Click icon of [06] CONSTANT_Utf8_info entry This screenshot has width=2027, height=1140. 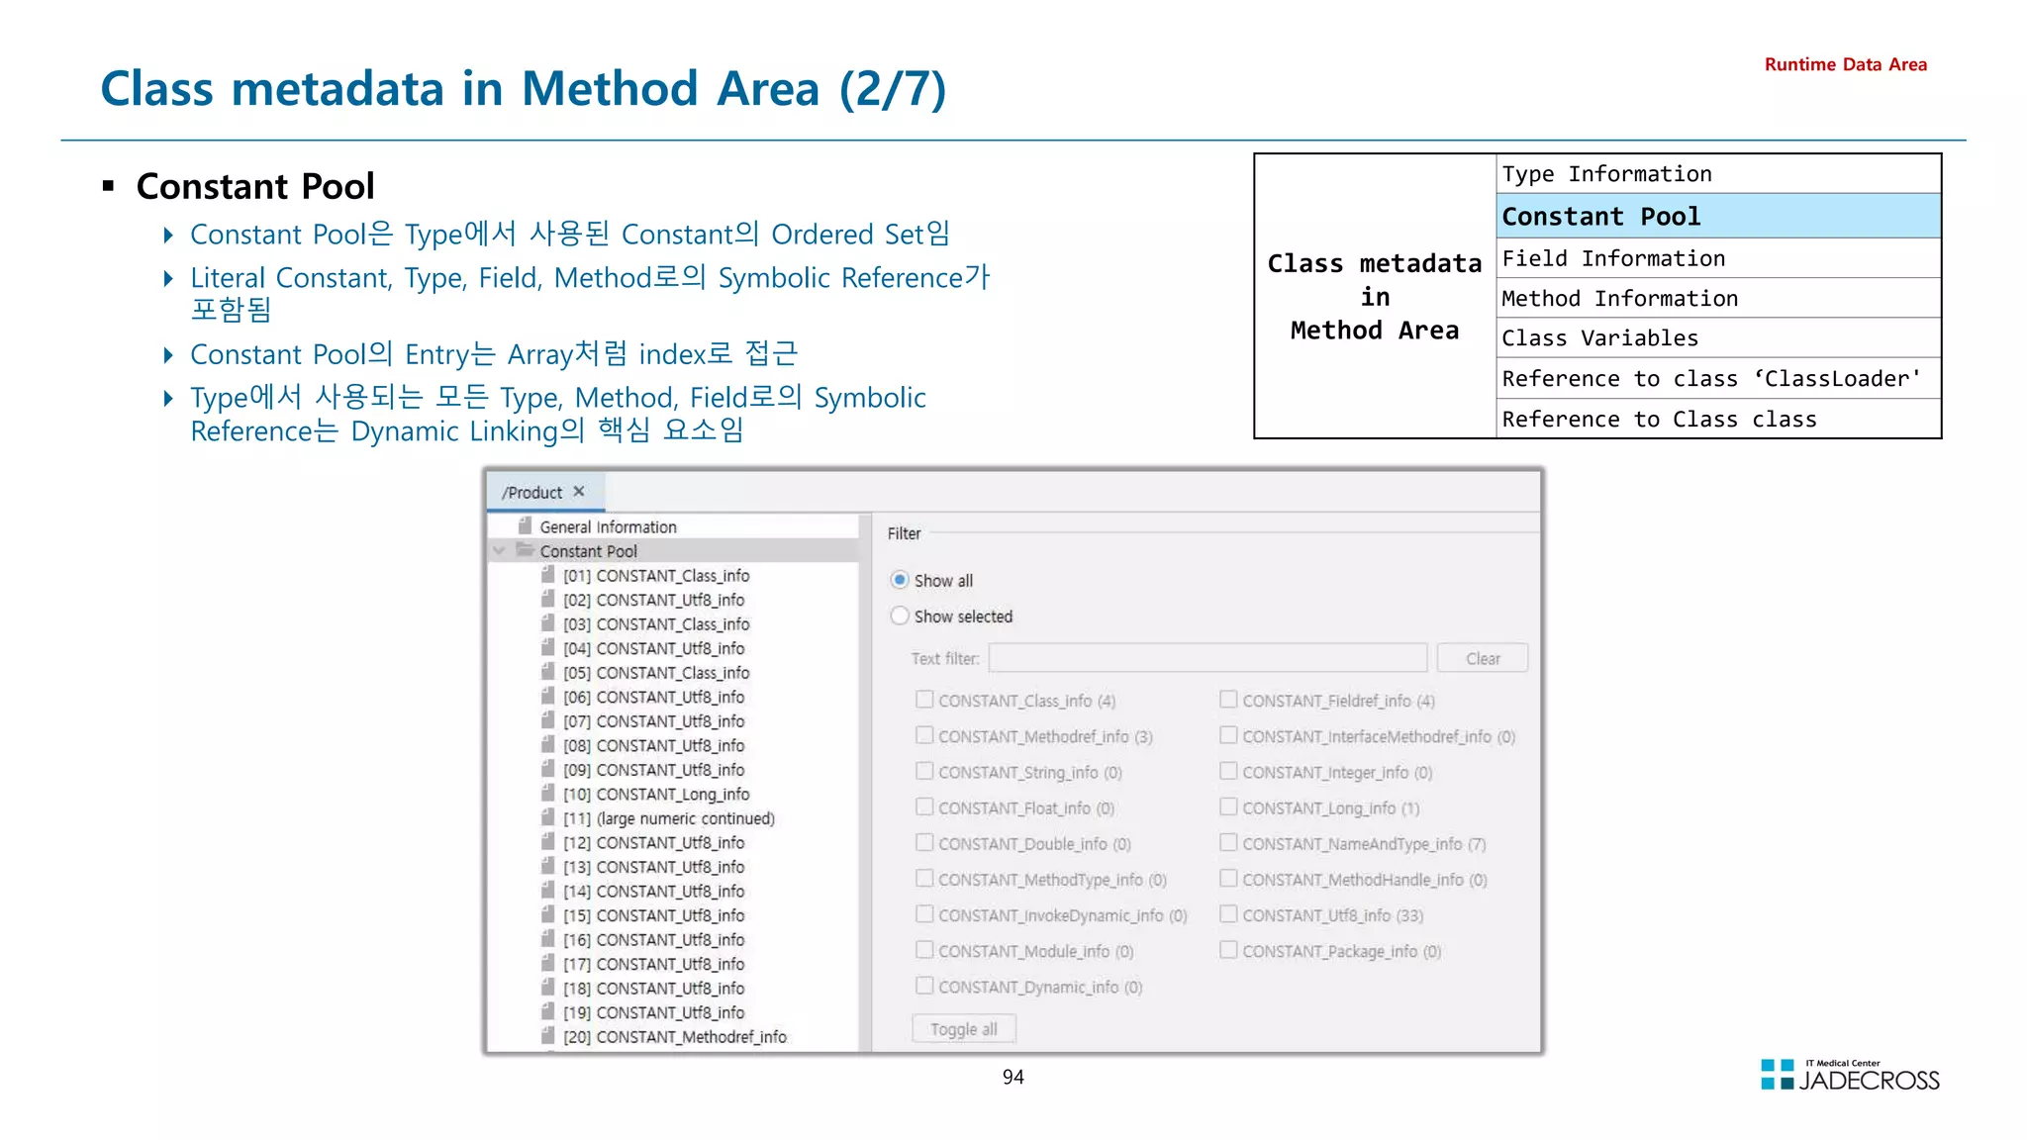coord(548,696)
